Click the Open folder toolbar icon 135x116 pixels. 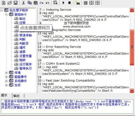[x=10, y=3]
